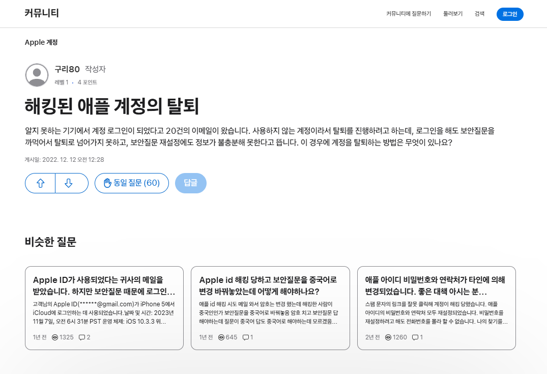Open 커뮤니티에 질문하기 in the navigation
547x374 pixels.
408,14
